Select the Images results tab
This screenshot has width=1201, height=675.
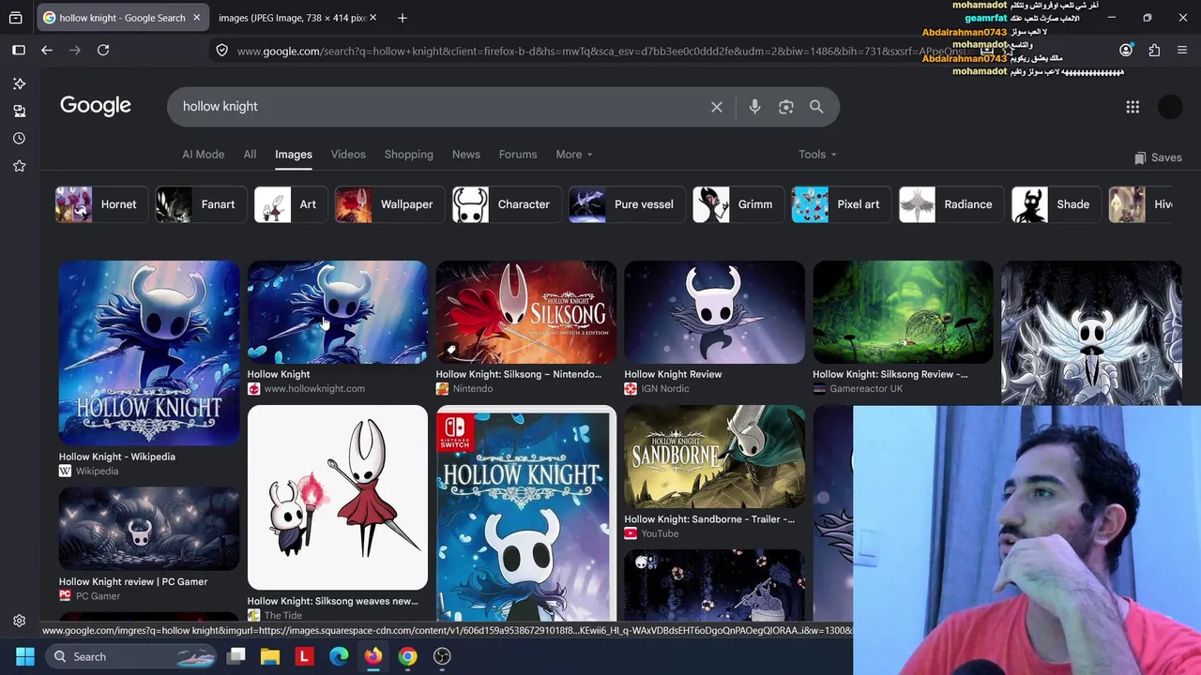tap(294, 155)
